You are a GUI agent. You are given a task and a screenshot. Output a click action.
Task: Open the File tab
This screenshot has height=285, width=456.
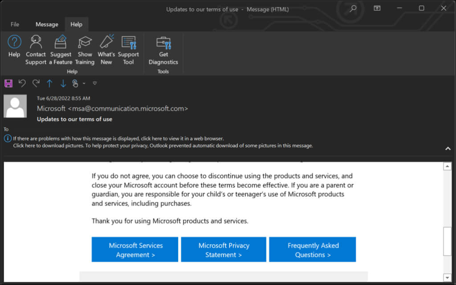15,24
